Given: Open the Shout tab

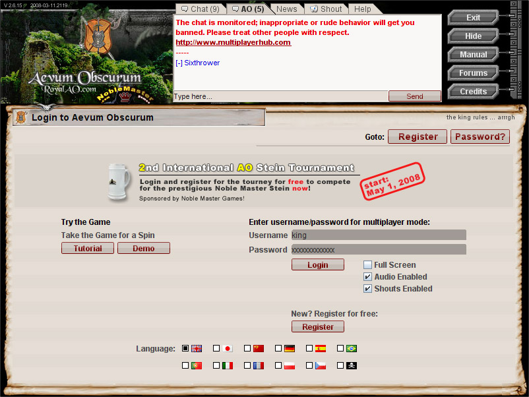Looking at the screenshot, I should [x=327, y=9].
